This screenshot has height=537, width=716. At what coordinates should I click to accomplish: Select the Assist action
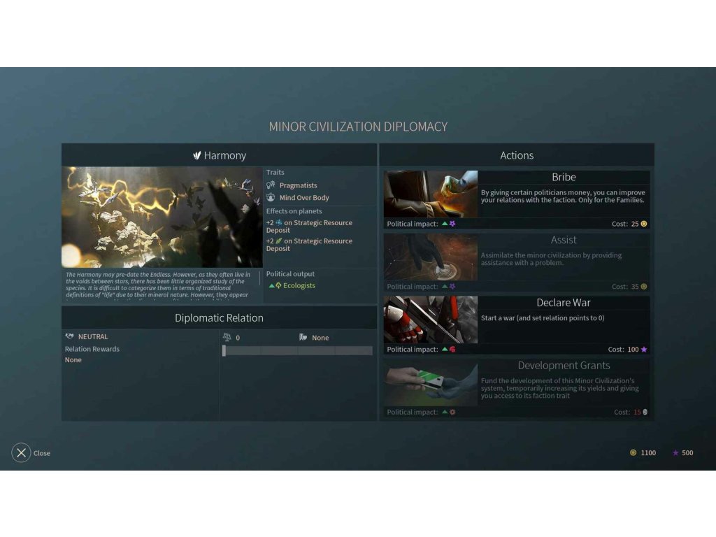tap(517, 262)
